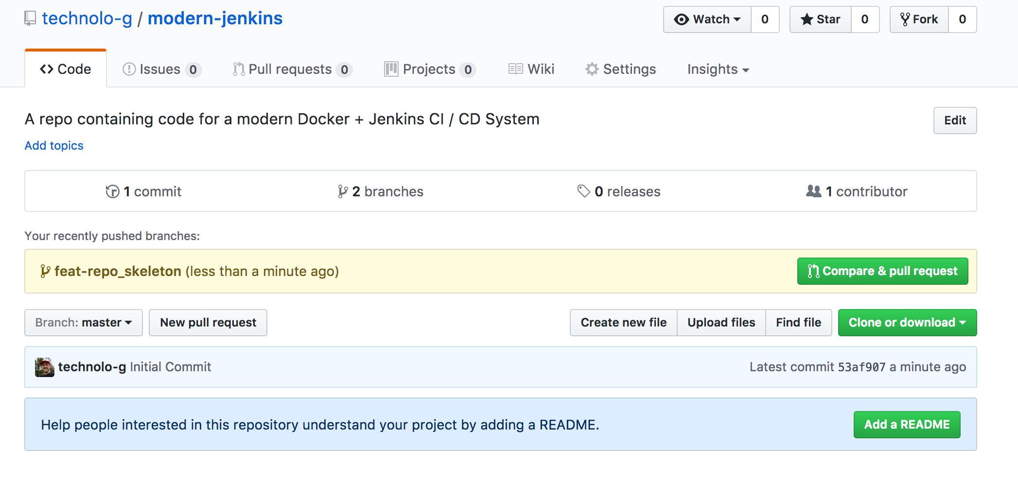Image resolution: width=1018 pixels, height=483 pixels.
Task: Click Compare & pull request button
Action: tap(883, 271)
